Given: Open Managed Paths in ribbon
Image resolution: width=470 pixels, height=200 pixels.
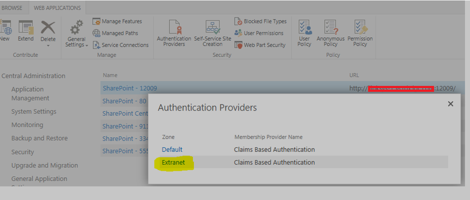Looking at the screenshot, I should (x=116, y=33).
